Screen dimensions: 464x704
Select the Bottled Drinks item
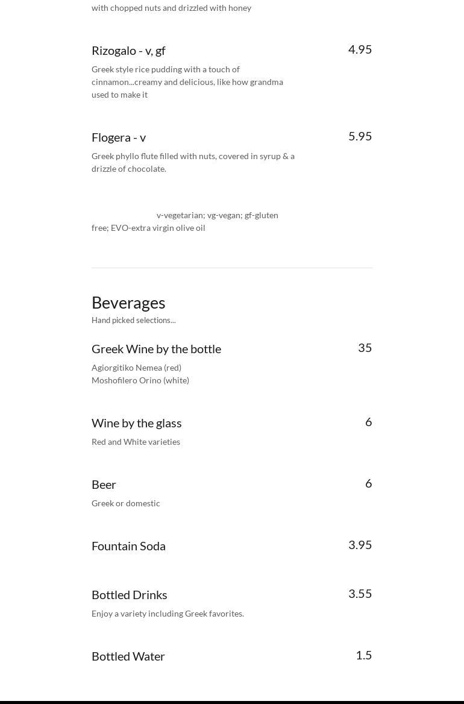coord(129,595)
